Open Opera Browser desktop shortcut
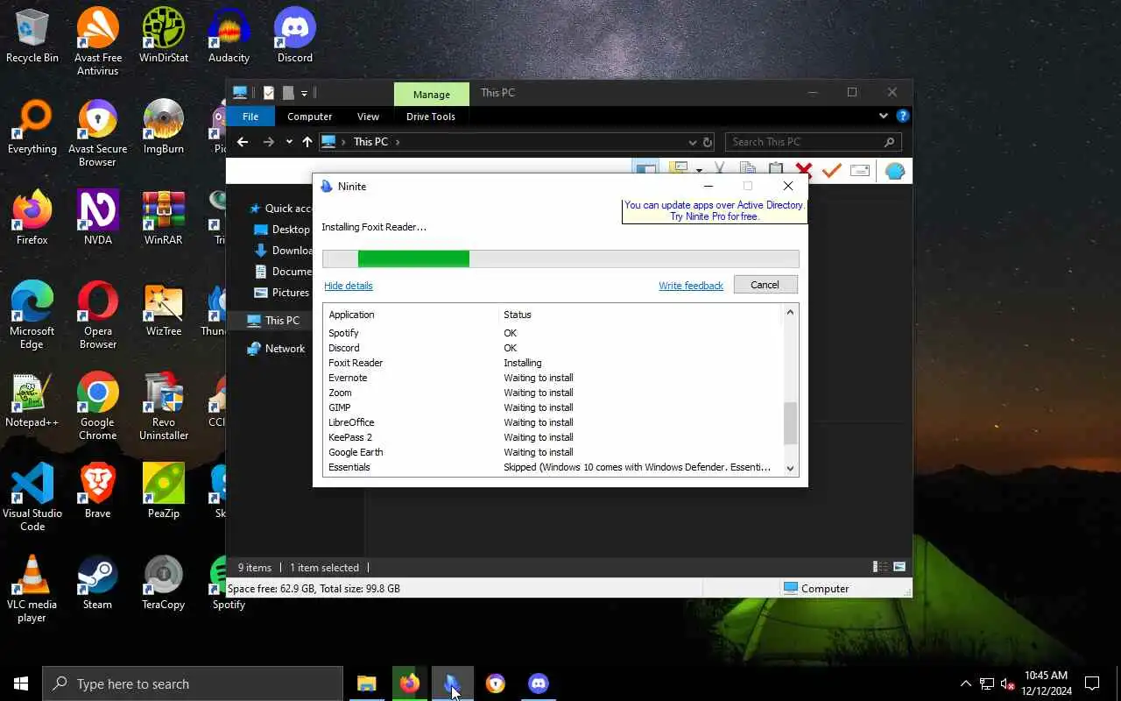 [97, 315]
